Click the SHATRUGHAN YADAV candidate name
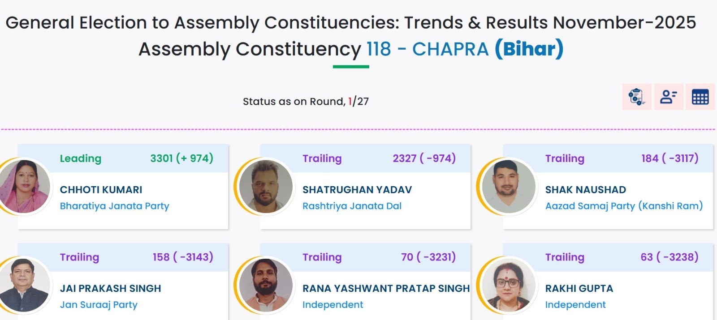 tap(357, 190)
